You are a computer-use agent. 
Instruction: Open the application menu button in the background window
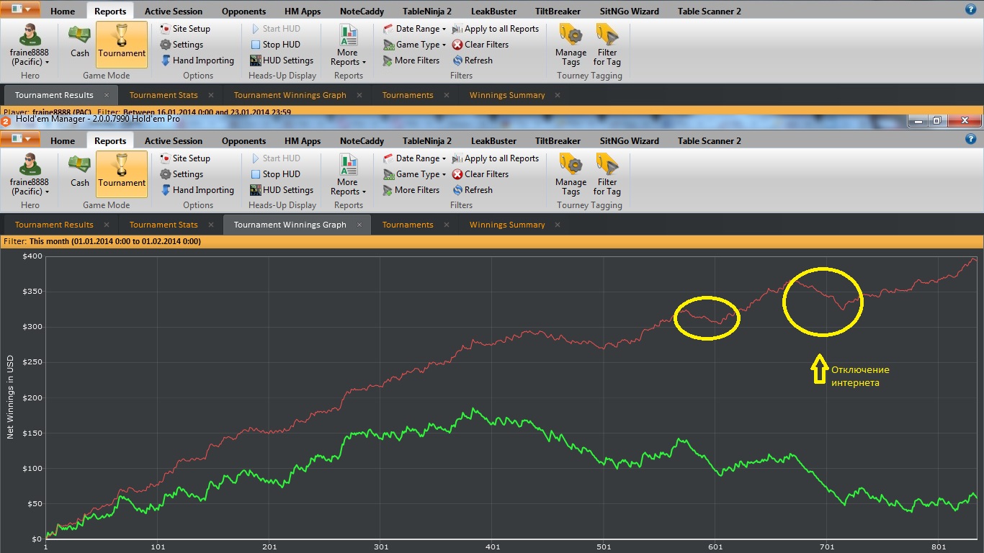[x=21, y=10]
